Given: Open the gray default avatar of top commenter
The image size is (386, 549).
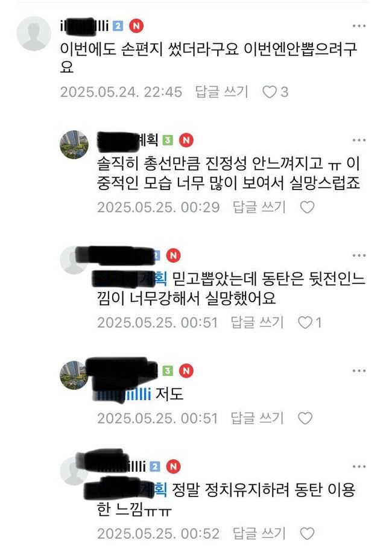Looking at the screenshot, I should (x=34, y=34).
